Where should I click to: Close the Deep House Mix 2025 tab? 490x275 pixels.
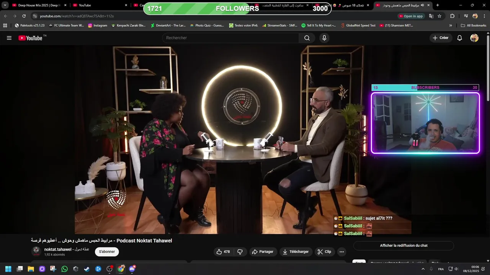[x=65, y=5]
